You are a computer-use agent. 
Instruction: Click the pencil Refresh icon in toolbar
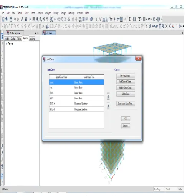pos(22,19)
